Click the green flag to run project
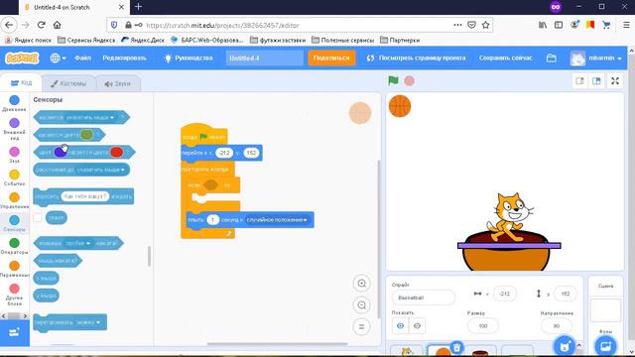This screenshot has width=635, height=357. 393,80
